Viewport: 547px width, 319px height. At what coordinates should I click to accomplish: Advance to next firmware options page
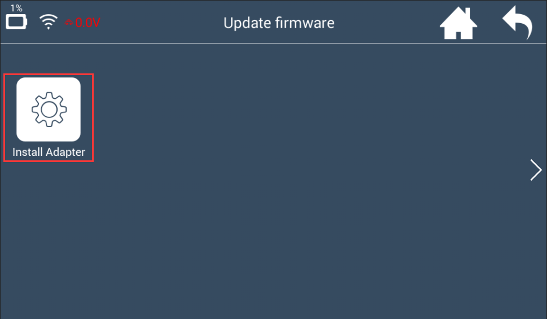coord(536,170)
